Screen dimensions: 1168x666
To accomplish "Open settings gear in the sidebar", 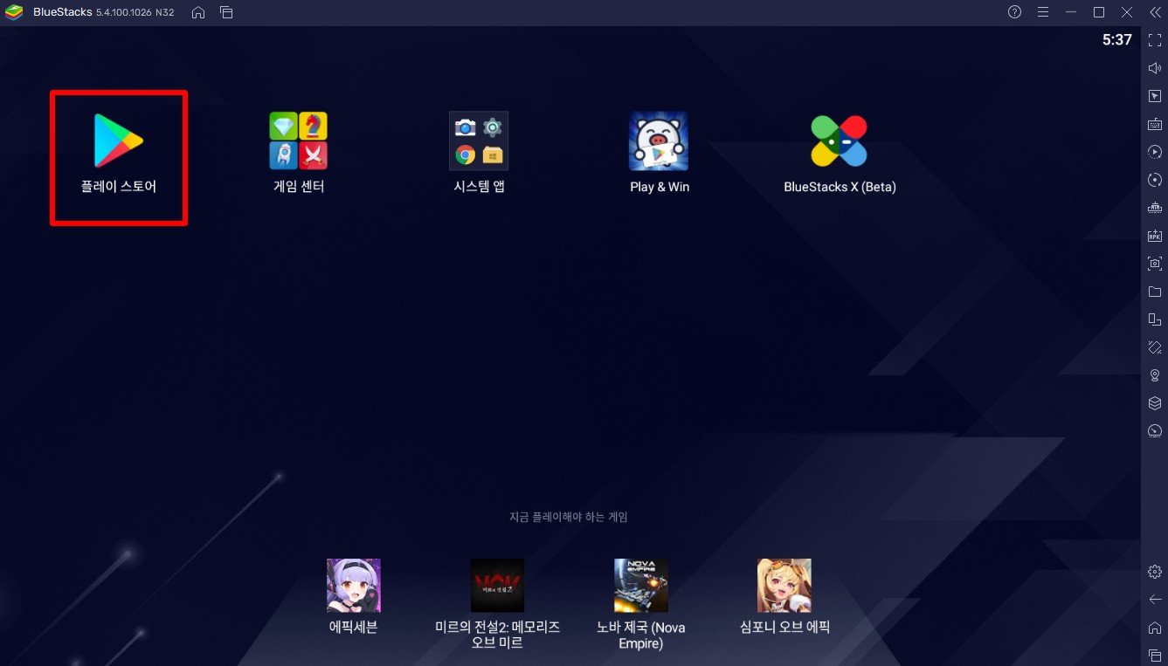I will point(1155,572).
